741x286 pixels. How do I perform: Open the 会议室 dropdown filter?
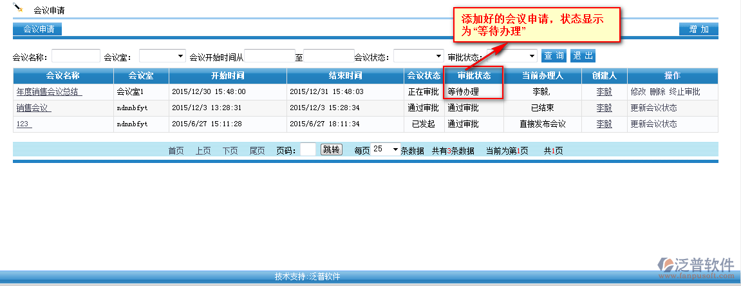coord(162,57)
